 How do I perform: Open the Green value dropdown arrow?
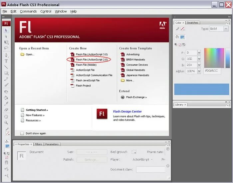tap(199, 59)
